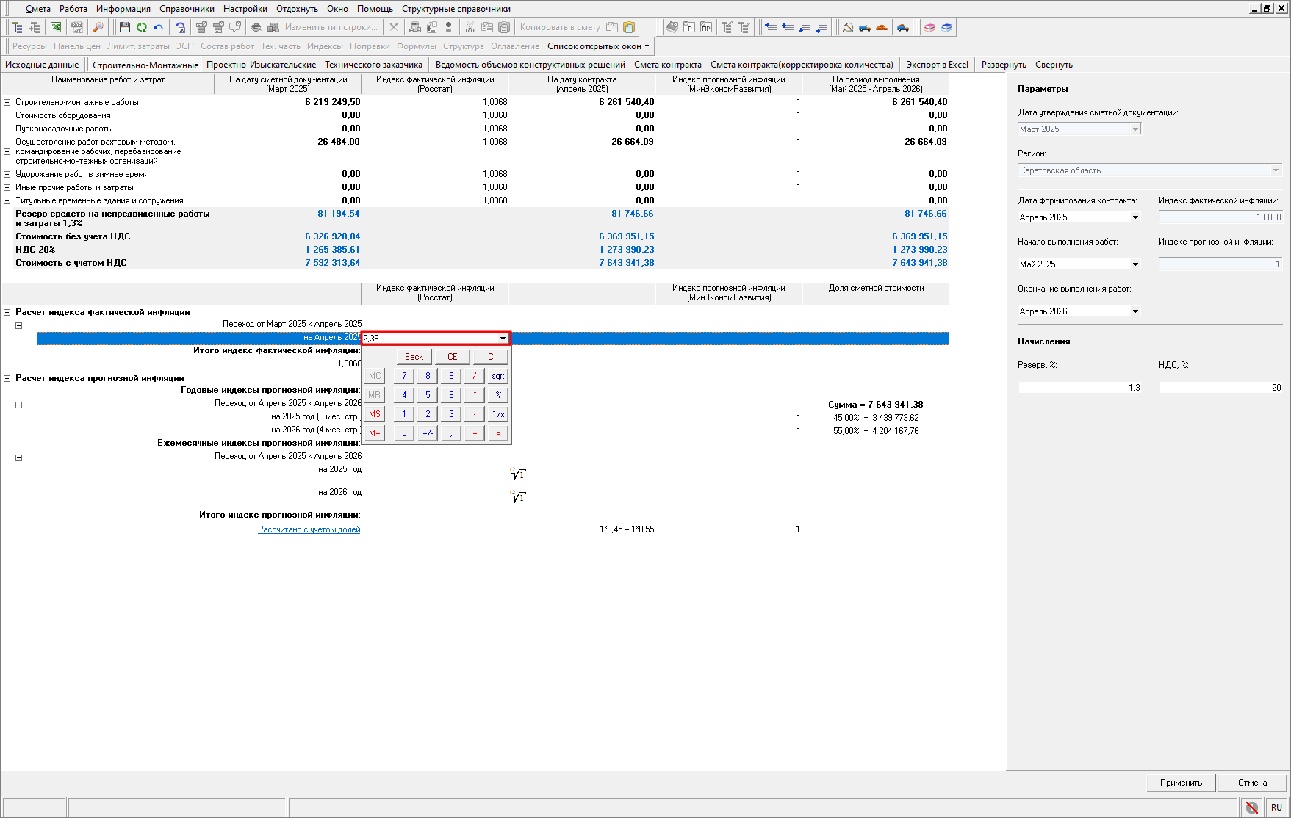Image resolution: width=1291 pixels, height=818 pixels.
Task: Click the PDF export toolbar icon
Action: (76, 27)
